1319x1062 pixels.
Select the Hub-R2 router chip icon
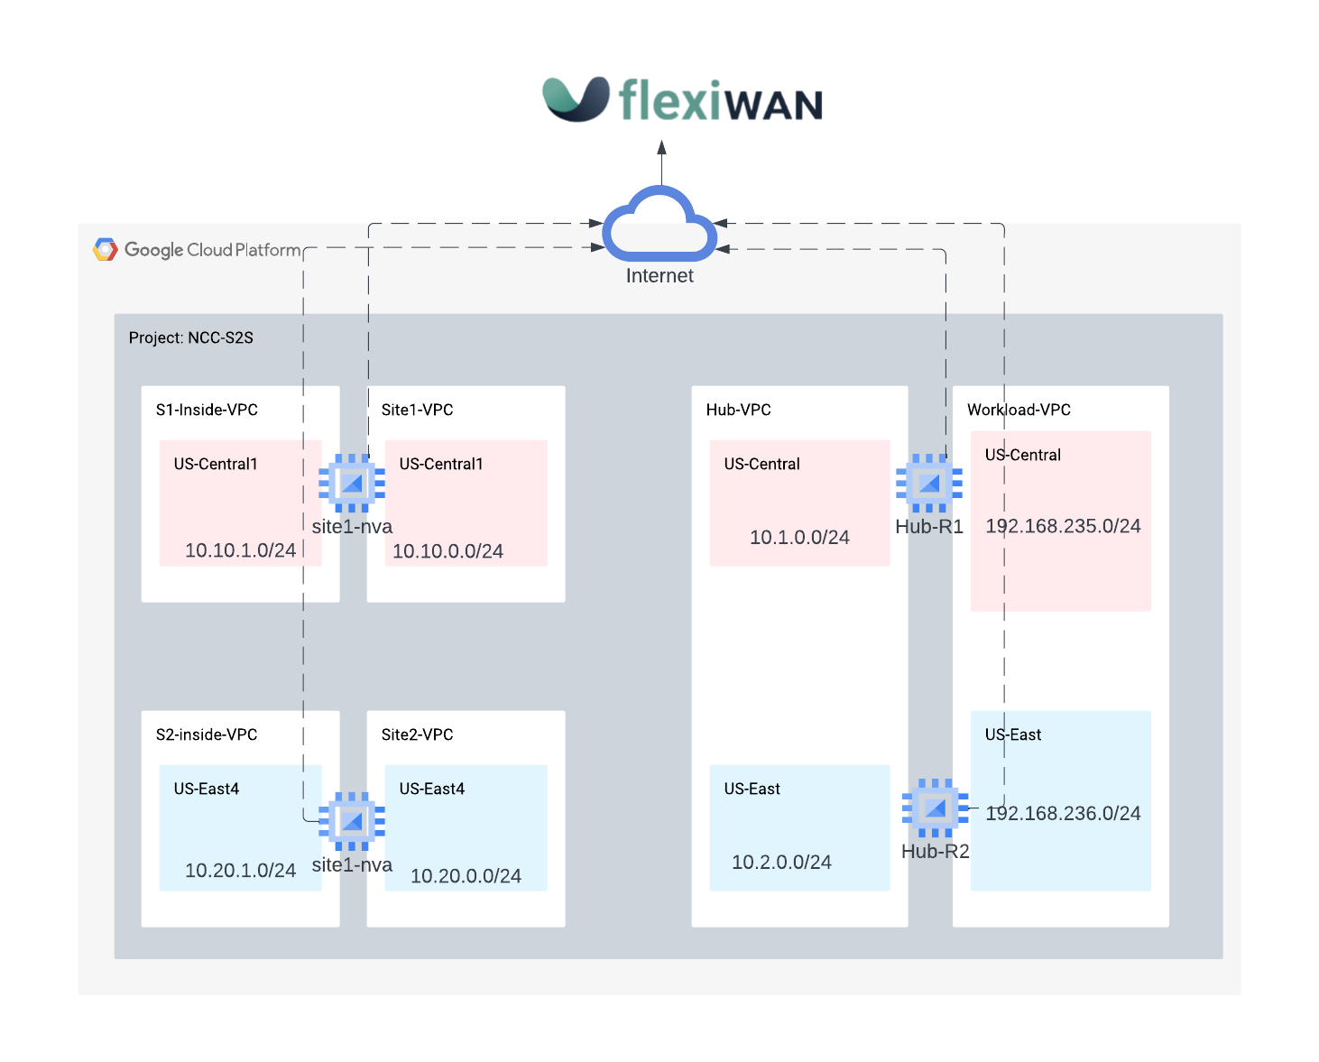[935, 808]
